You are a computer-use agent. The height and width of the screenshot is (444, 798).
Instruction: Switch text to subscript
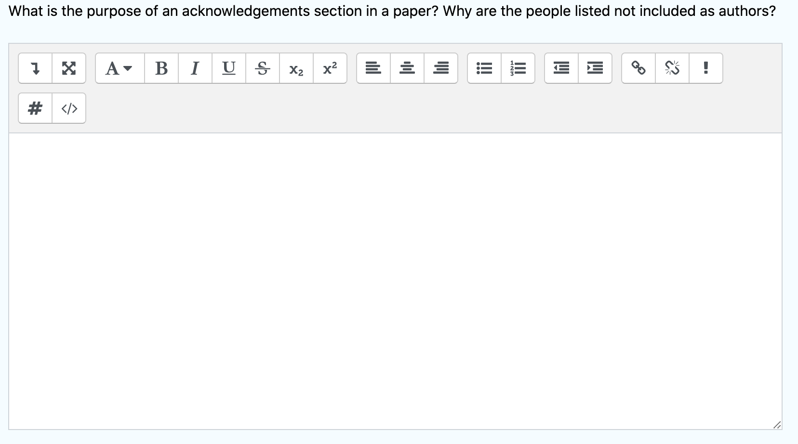(x=296, y=68)
